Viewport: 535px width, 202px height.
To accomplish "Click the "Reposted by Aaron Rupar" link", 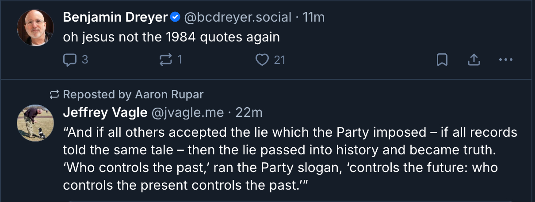I will (x=133, y=94).
